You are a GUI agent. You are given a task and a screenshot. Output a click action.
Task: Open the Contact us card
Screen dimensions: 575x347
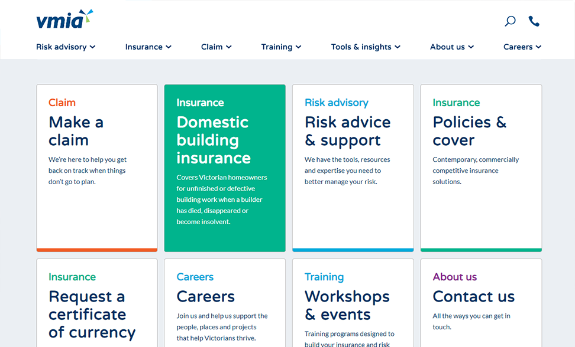[x=481, y=301]
